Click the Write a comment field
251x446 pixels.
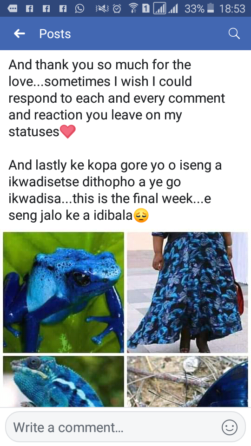(x=125, y=427)
